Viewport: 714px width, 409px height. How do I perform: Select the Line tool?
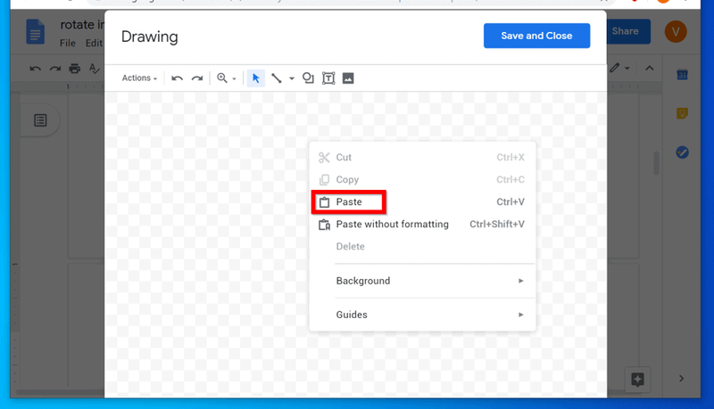[277, 78]
